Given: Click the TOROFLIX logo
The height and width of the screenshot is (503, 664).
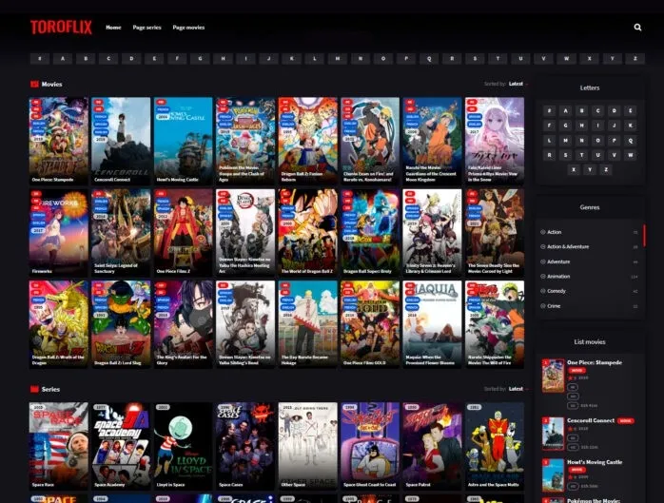Looking at the screenshot, I should pyautogui.click(x=61, y=28).
